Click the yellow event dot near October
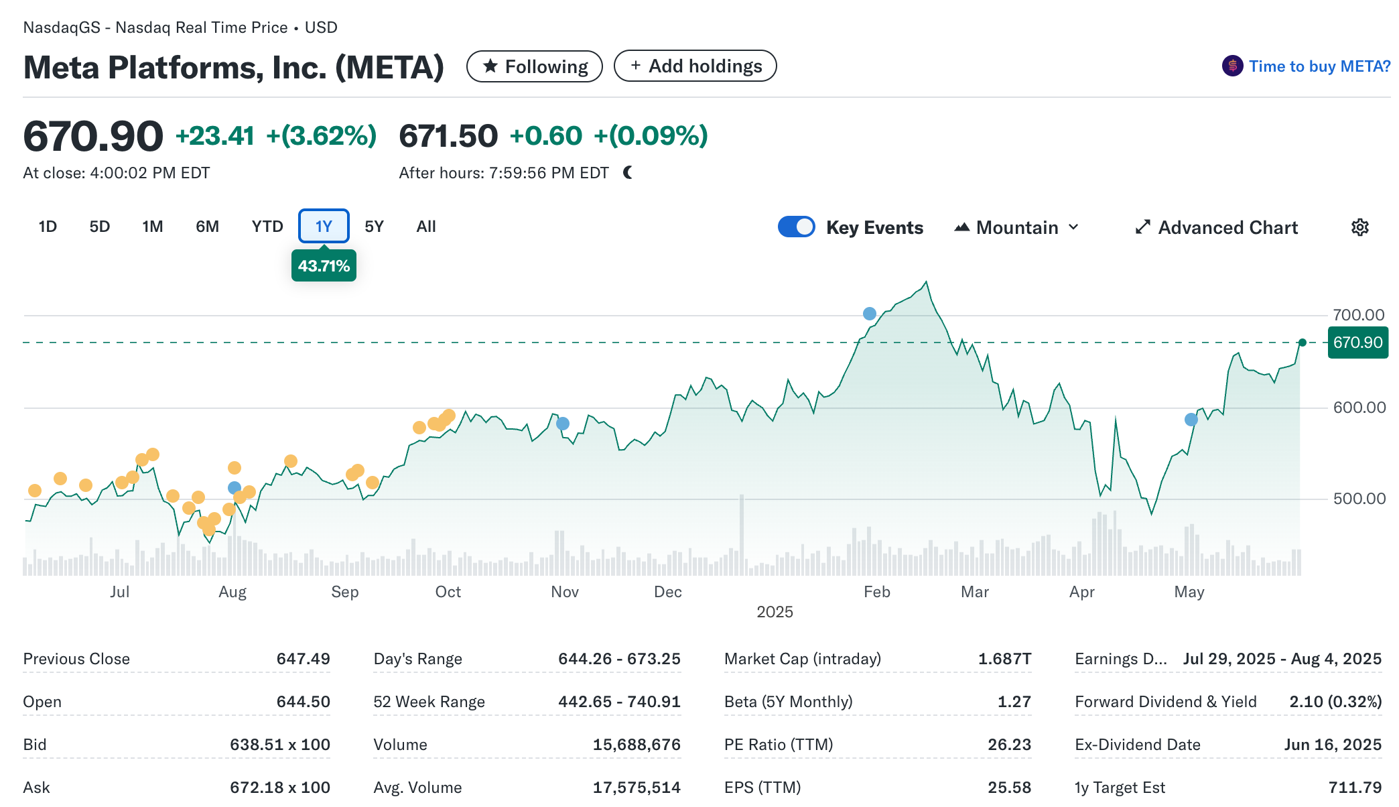The height and width of the screenshot is (807, 1399). (x=448, y=416)
